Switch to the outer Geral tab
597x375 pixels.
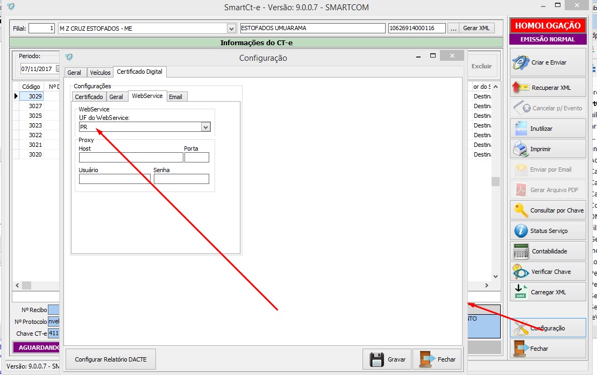point(74,73)
